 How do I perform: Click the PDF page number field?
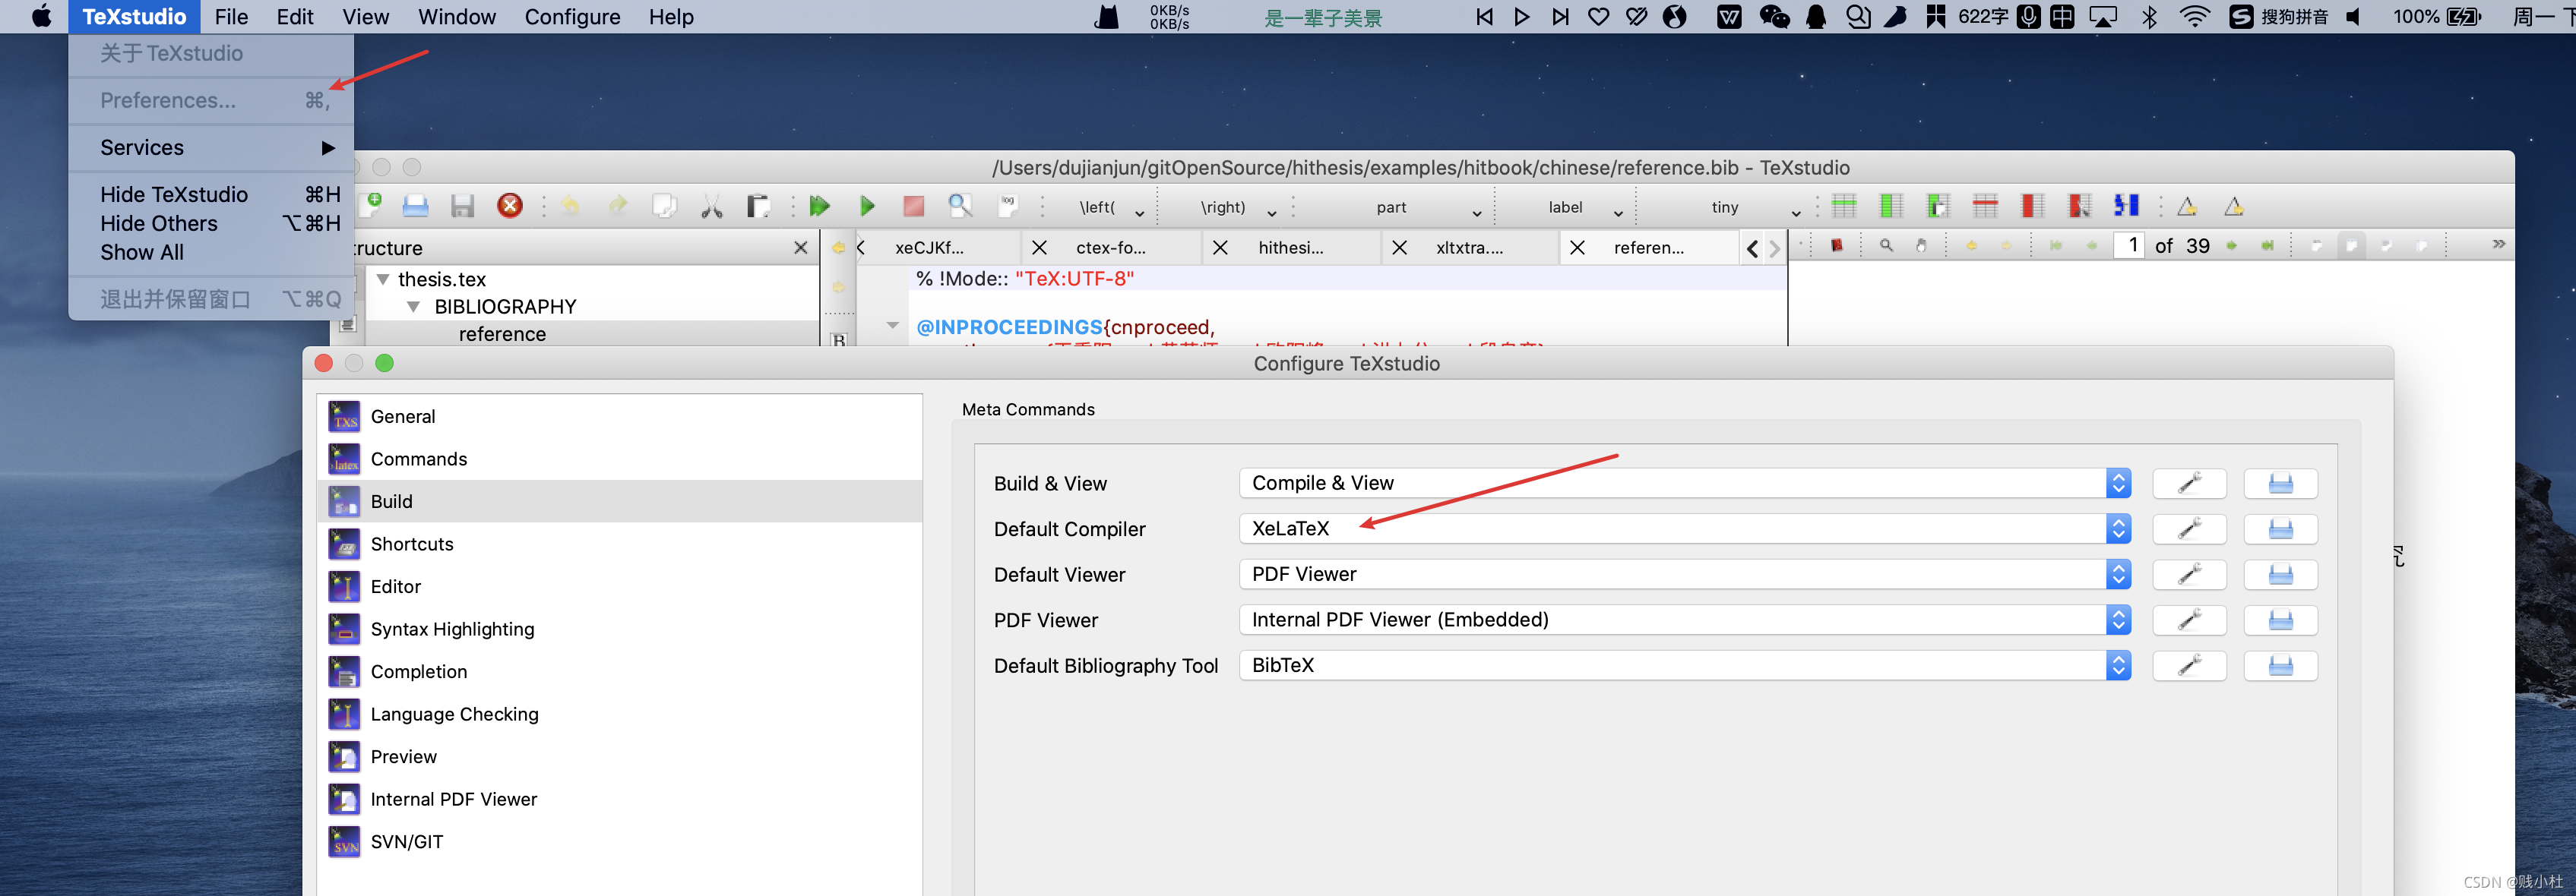(2129, 246)
